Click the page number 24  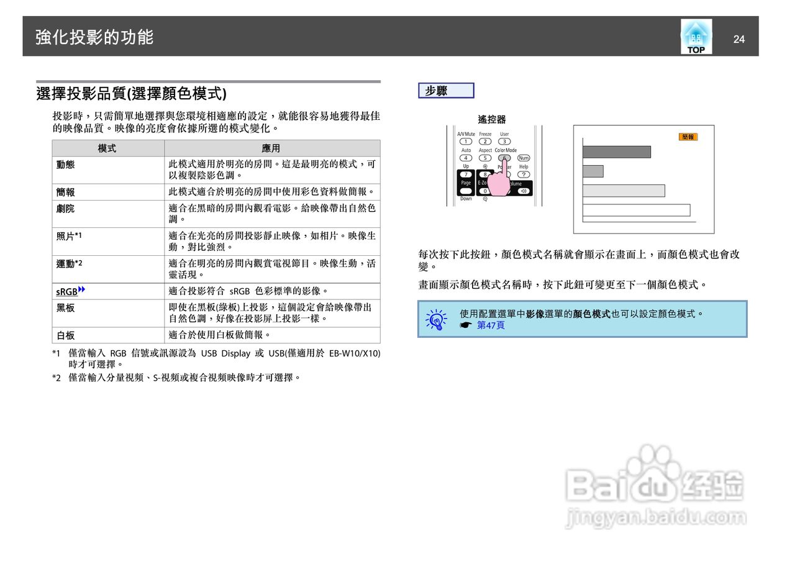pos(739,40)
